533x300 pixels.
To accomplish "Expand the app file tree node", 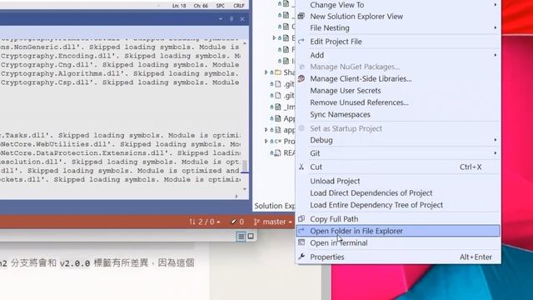I will pos(266,130).
